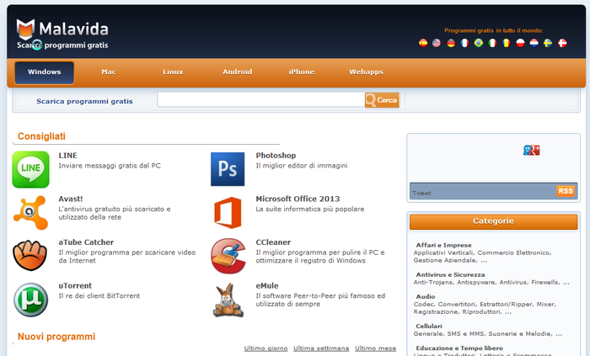Open the Microsoft Office 2013 title link
Screen dimensions: 590x356
298,199
